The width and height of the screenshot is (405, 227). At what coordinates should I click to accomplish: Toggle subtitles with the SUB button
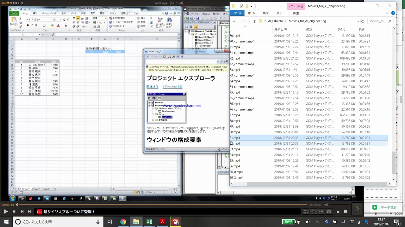321,212
